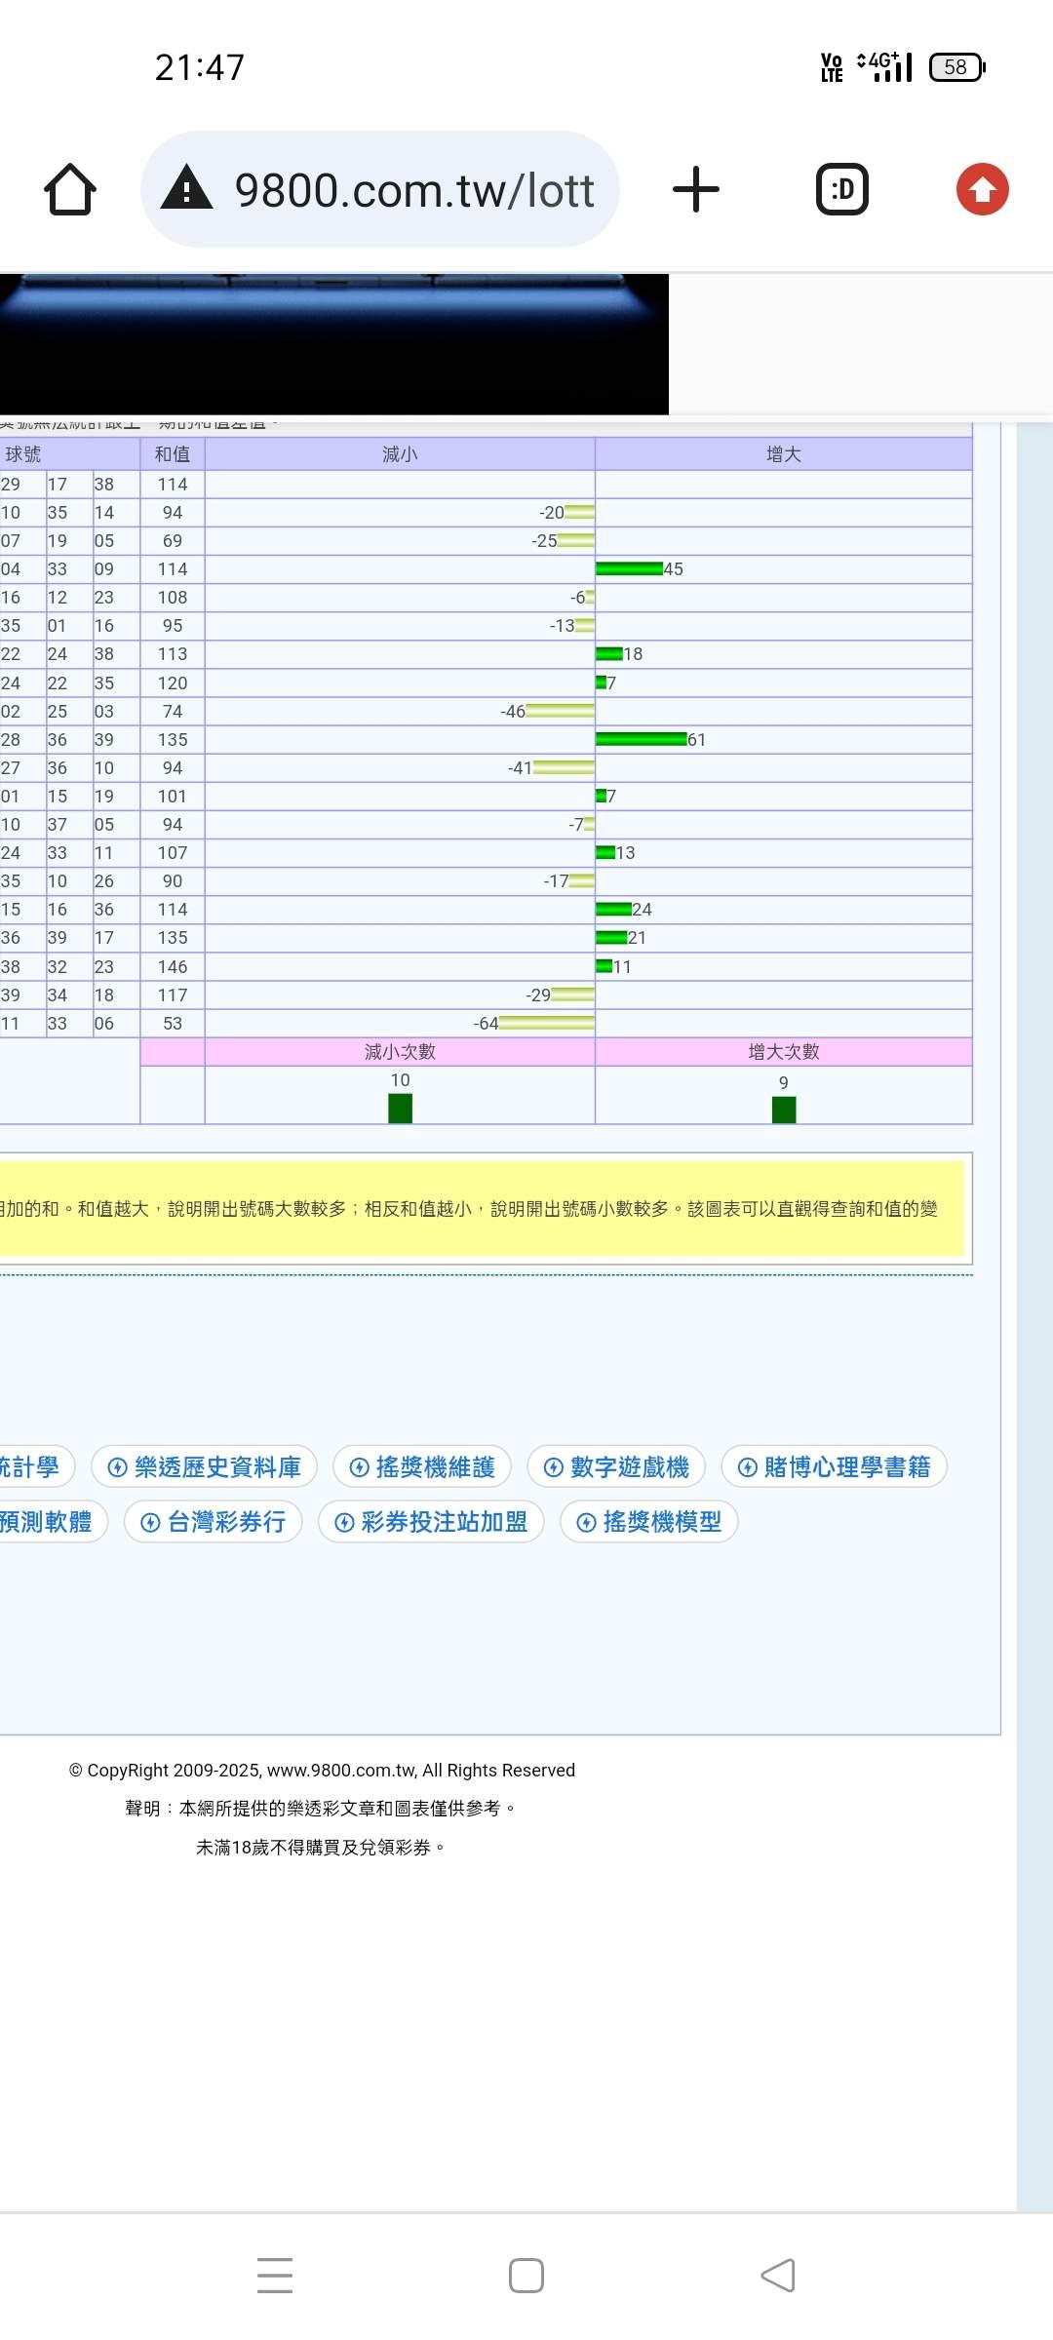Image resolution: width=1053 pixels, height=2340 pixels.
Task: Tap the yellow bar labeled -46
Action: click(560, 711)
